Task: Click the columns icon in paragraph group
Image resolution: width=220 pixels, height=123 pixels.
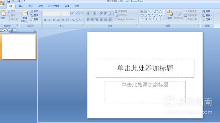Action: pos(111,20)
